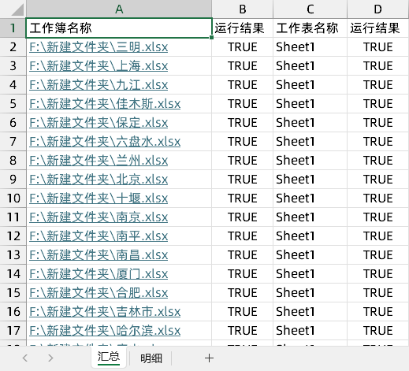Click the next sheet navigation arrow
The image size is (409, 371).
pos(50,358)
